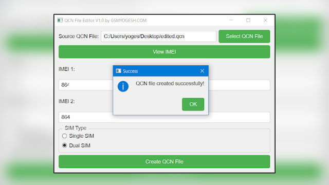Image resolution: width=329 pixels, height=185 pixels.
Task: Click the 'IMEI 1:' label
Action: (x=67, y=69)
